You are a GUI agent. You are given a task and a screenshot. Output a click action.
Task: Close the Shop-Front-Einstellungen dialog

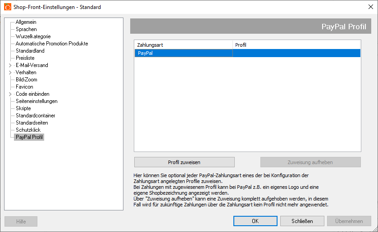coord(371,7)
